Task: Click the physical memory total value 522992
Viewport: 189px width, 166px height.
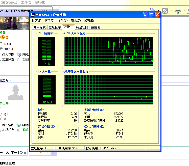Action: coord(119,114)
